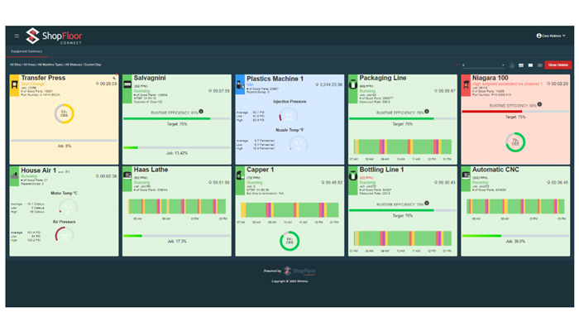Click the Niagara 100 press icon
The height and width of the screenshot is (331, 579).
[x=467, y=84]
